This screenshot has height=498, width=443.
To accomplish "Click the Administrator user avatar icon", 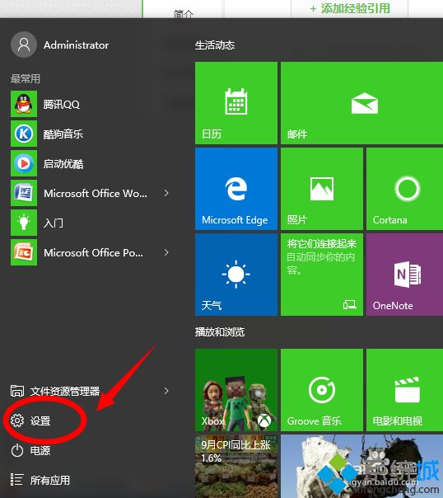I will click(x=24, y=45).
